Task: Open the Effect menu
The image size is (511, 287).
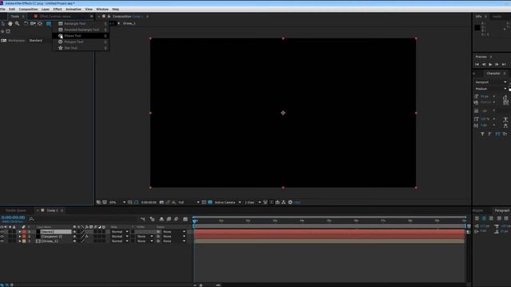Action: 57,9
